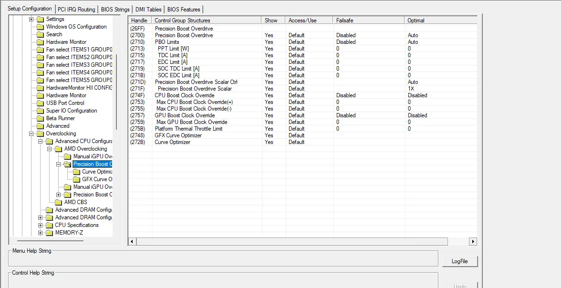Image resolution: width=561 pixels, height=288 pixels.
Task: Click the 1X value for PBO Scalar
Action: (x=411, y=89)
